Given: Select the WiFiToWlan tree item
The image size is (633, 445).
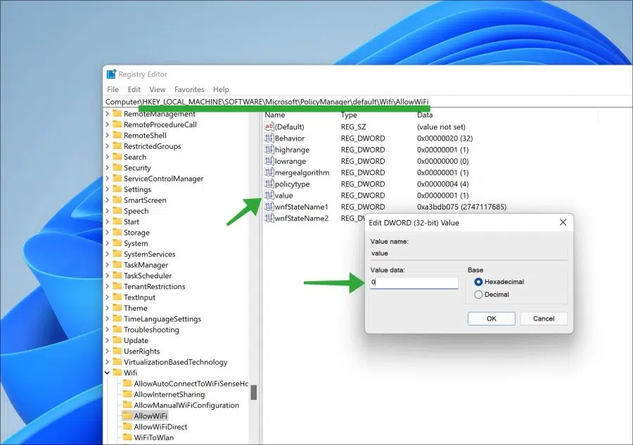Looking at the screenshot, I should coord(153,437).
